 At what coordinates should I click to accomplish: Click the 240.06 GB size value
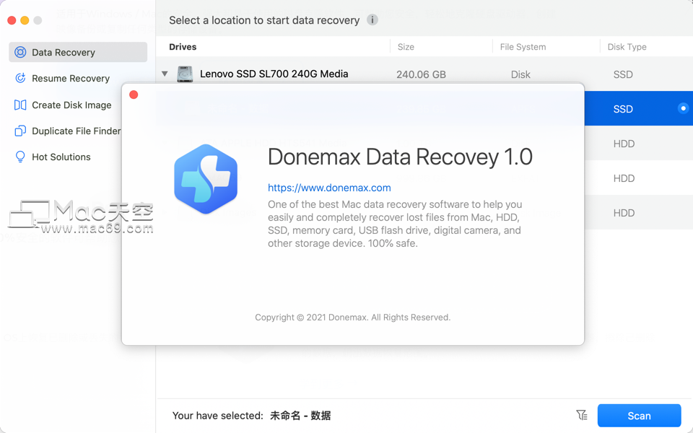click(x=421, y=74)
